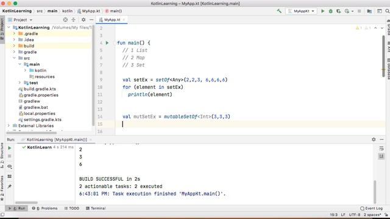Open Run panel settings gear
390x219 pixels.
pos(374,139)
